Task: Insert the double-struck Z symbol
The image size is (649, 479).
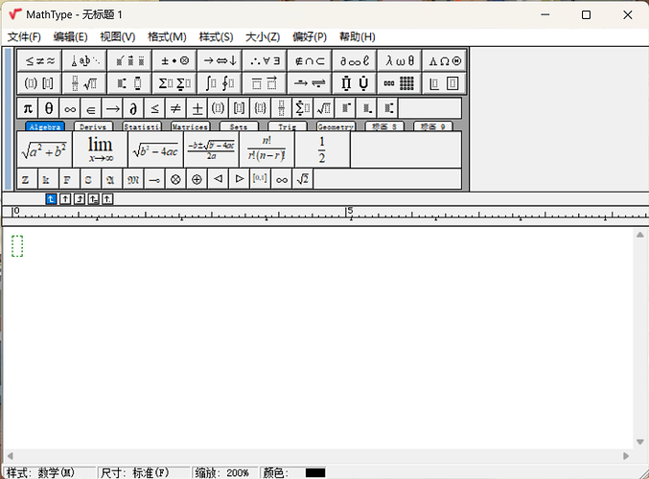Action: point(28,179)
